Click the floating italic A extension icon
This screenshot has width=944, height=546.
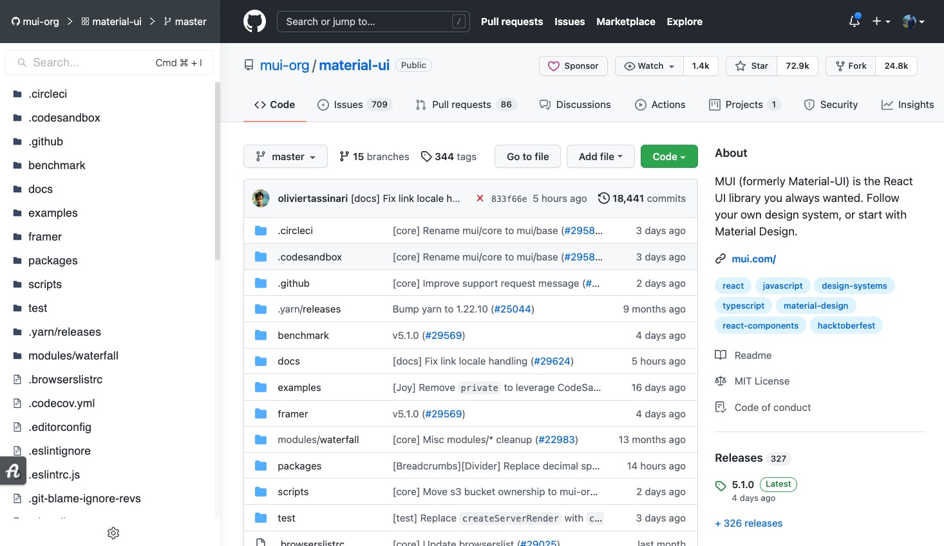(x=13, y=471)
